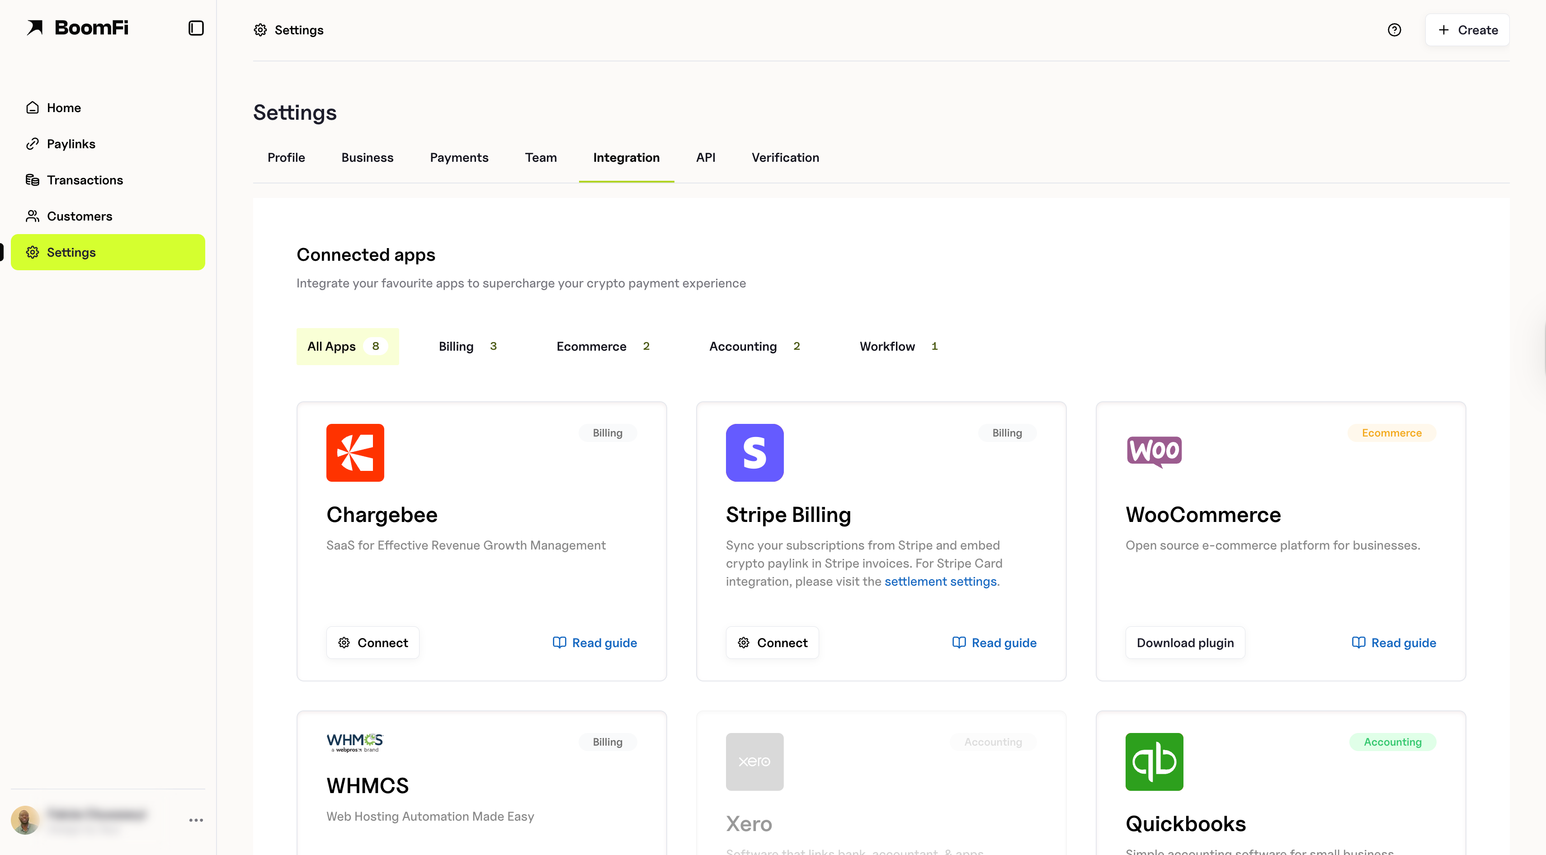Open the Create button menu
Viewport: 1546px width, 855px height.
click(1467, 30)
